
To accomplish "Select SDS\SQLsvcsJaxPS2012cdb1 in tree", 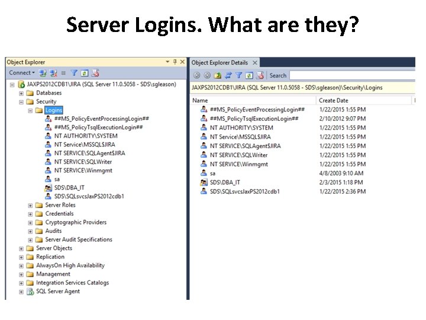I will pos(89,197).
